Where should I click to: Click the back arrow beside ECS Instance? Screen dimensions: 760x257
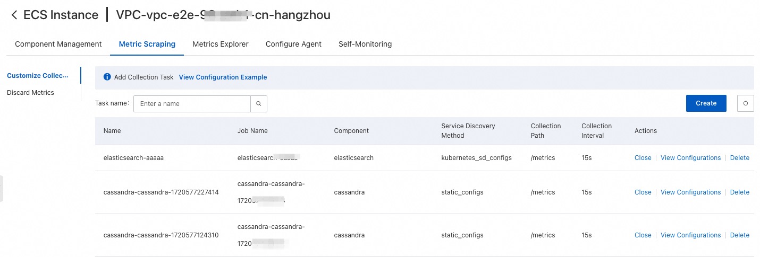point(14,15)
